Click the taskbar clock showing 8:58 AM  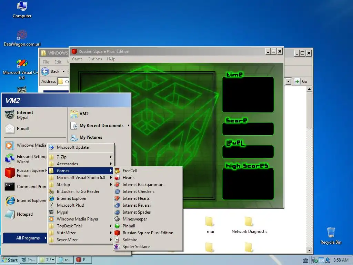point(341,260)
